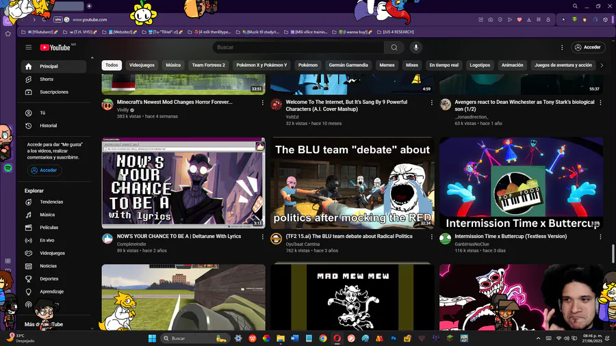
Task: Open options for BLU team debate video
Action: [x=431, y=237]
